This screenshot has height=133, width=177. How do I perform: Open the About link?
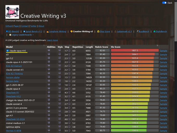[41, 26]
